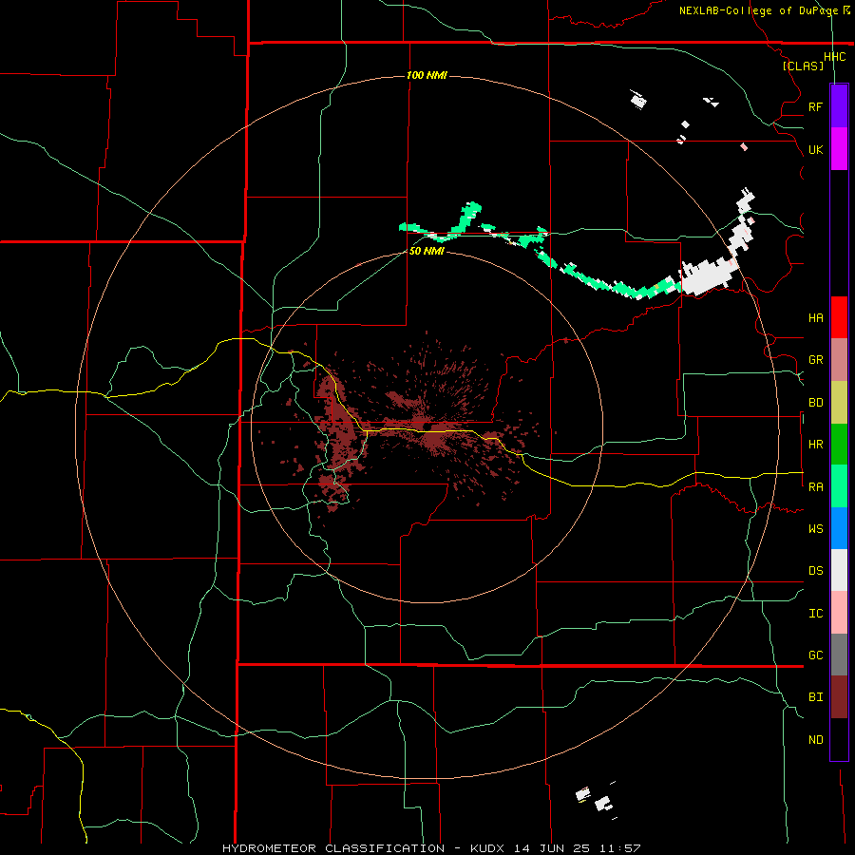Click the GR legend label
The width and height of the screenshot is (855, 855).
click(815, 360)
